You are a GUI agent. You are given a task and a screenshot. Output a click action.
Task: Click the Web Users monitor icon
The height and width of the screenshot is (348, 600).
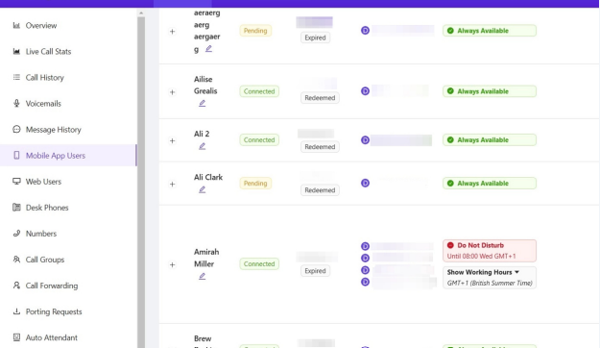16,181
